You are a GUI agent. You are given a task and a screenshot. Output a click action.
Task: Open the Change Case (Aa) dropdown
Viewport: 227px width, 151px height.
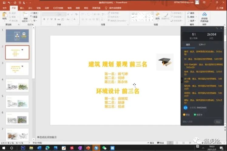pyautogui.click(x=68, y=19)
